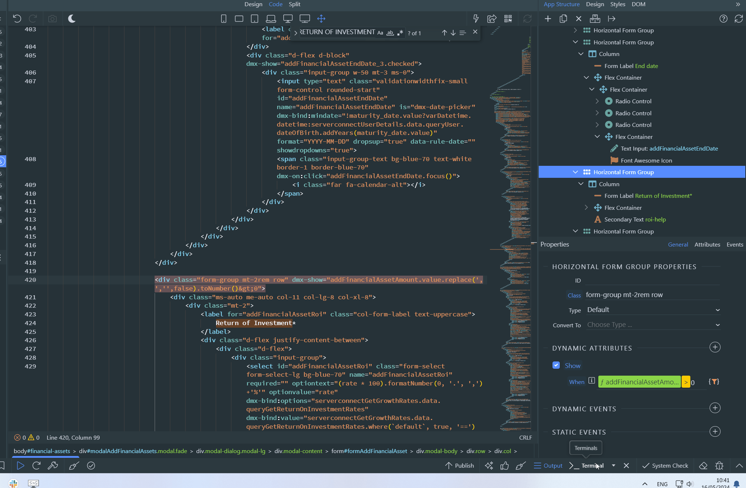Viewport: 746px width, 488px height.
Task: Toggle dark mode with moon icon
Action: pos(72,19)
